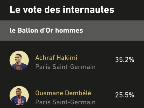This screenshot has height=108, width=144.
Task: Tap the 25.5% vote percentage
Action: [x=125, y=95]
